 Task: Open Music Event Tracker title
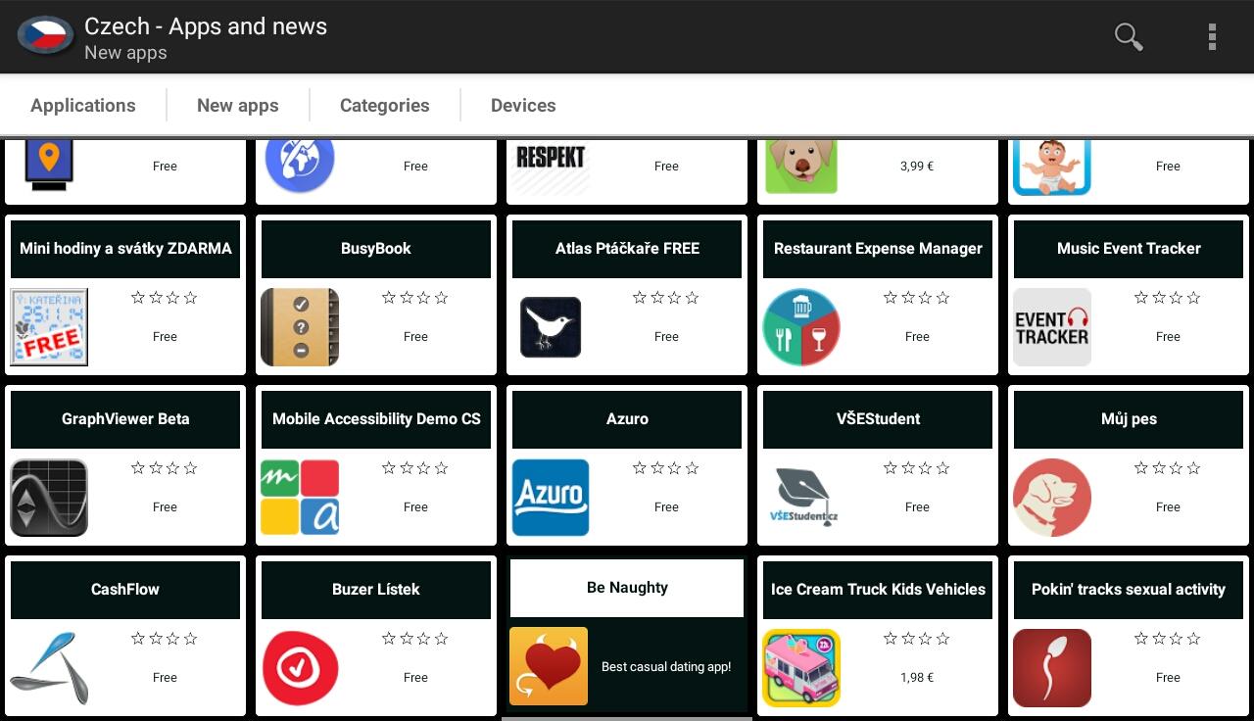1129,249
